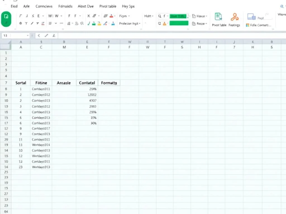Image resolution: width=286 pixels, height=214 pixels.
Task: Open the Arle menu
Action: [x=26, y=6]
